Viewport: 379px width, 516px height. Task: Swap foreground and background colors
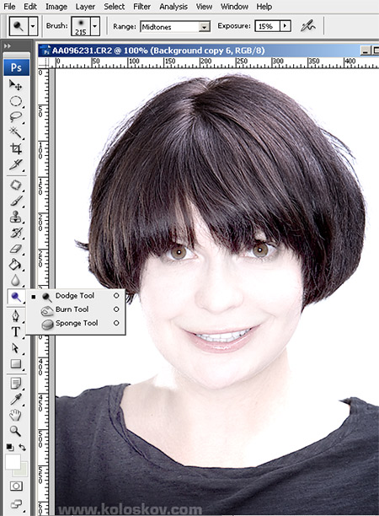pyautogui.click(x=23, y=447)
